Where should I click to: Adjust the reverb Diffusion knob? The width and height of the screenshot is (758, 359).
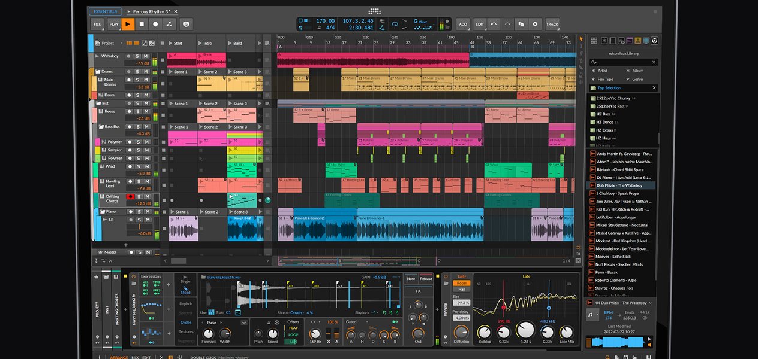point(461,332)
